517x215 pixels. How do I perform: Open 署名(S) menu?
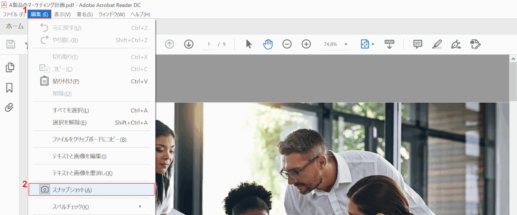click(85, 14)
